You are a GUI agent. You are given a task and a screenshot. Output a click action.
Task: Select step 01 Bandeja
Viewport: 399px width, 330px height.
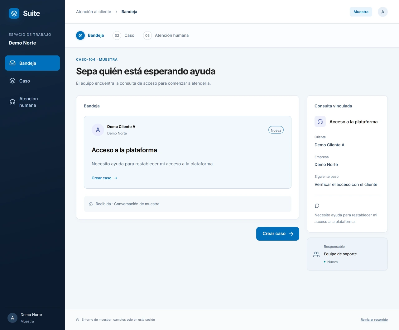tap(90, 35)
